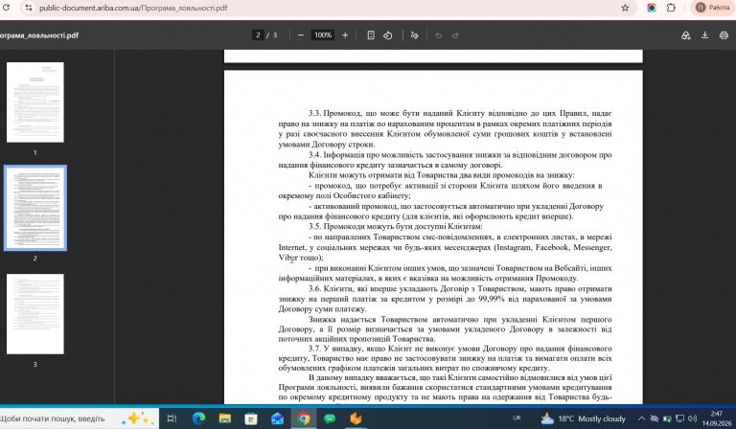
Task: Click the save to Drive icon
Action: 686,35
